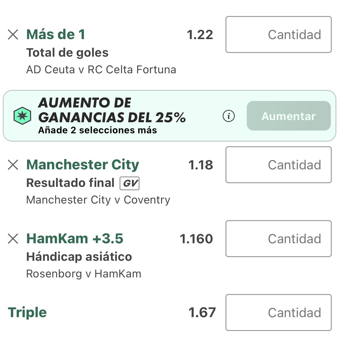Viewport: 341px width, 339px height.
Task: Remove the HamKam +3.5 selection
Action: click(x=13, y=239)
